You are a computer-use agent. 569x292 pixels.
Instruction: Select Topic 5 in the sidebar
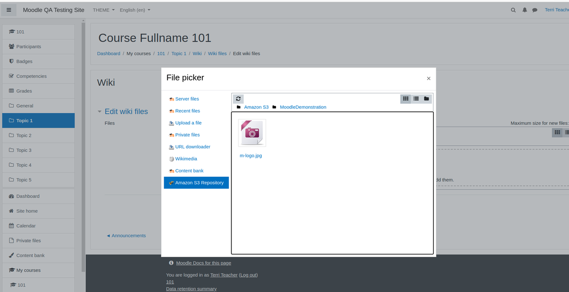click(x=38, y=180)
